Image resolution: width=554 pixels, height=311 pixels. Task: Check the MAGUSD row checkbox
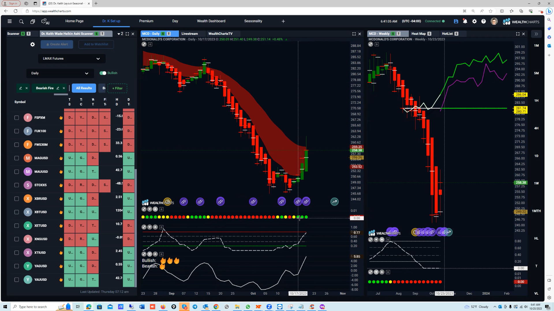16,158
